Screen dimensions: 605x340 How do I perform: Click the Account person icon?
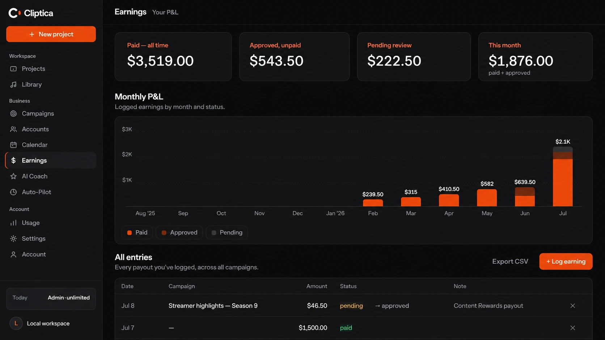click(x=13, y=254)
